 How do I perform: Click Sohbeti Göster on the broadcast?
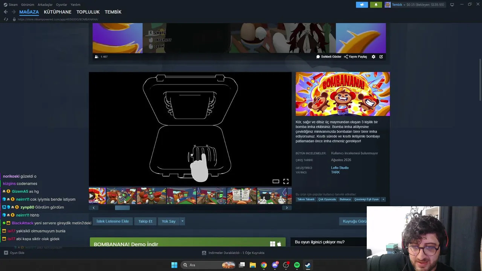click(329, 57)
